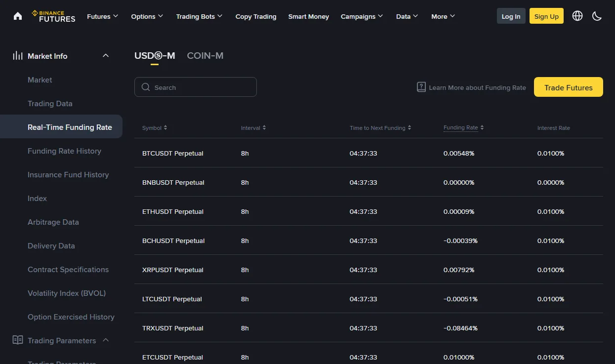The width and height of the screenshot is (615, 364).
Task: Open the Binance Futures logo
Action: click(53, 16)
